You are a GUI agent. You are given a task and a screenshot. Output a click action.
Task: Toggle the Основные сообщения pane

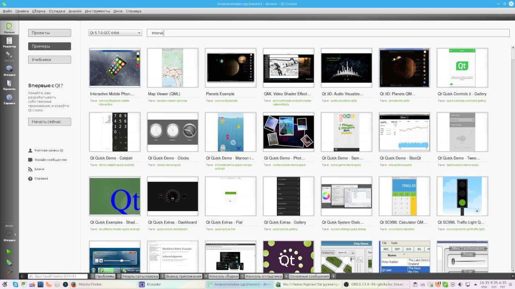click(307, 276)
